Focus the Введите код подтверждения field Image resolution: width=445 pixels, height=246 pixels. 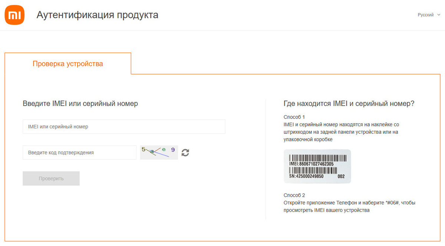coord(79,152)
